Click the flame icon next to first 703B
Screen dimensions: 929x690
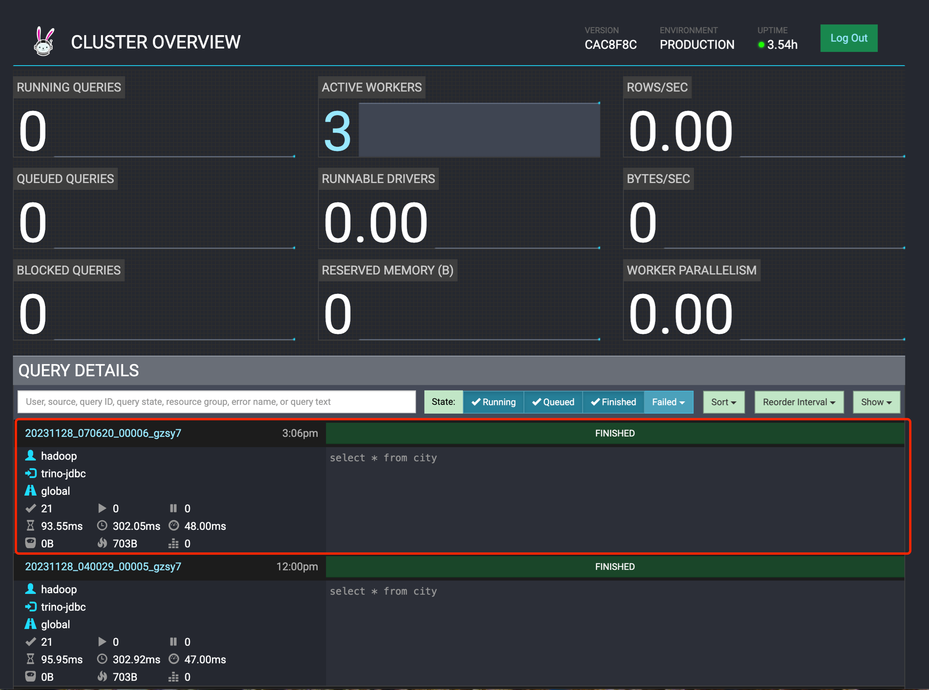102,543
